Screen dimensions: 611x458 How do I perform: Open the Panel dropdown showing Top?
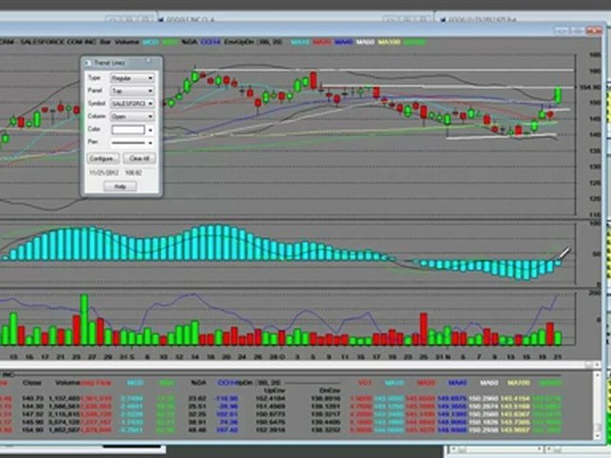coord(132,91)
